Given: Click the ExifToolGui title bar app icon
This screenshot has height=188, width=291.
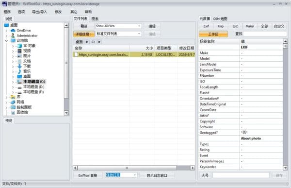Looking at the screenshot, I should tap(4, 4).
